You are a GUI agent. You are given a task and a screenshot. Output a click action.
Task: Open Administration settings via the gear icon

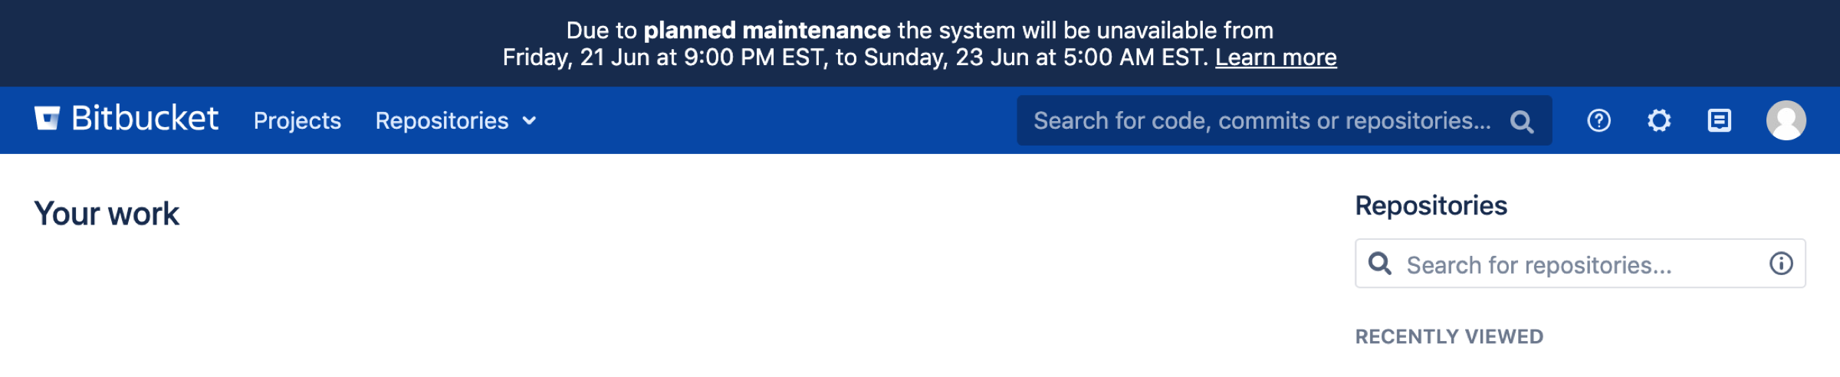[x=1659, y=120]
